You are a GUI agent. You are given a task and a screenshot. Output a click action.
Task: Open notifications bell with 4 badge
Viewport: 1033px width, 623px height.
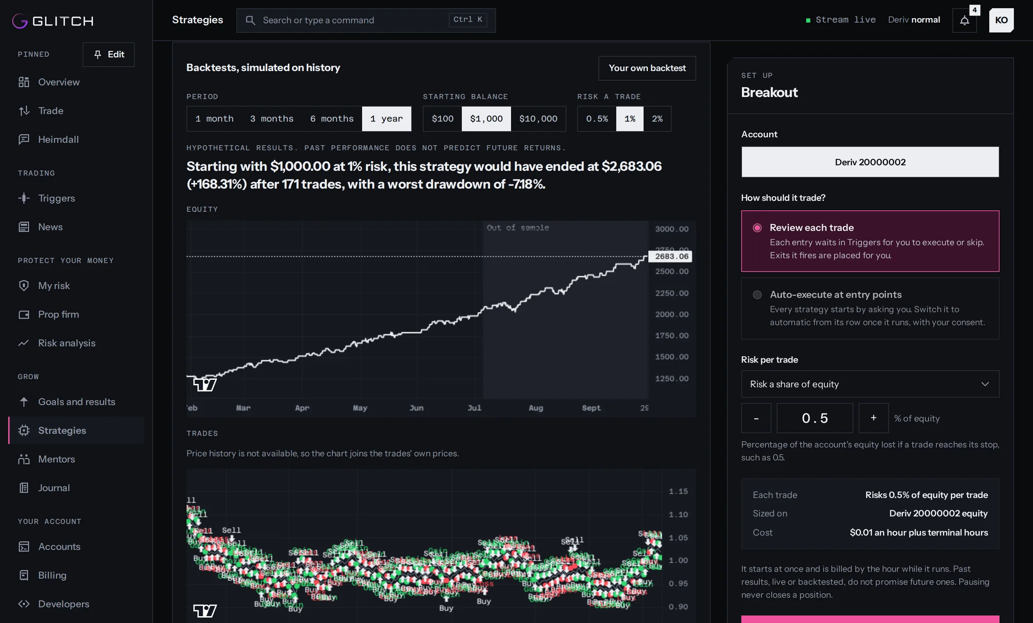[x=965, y=20]
